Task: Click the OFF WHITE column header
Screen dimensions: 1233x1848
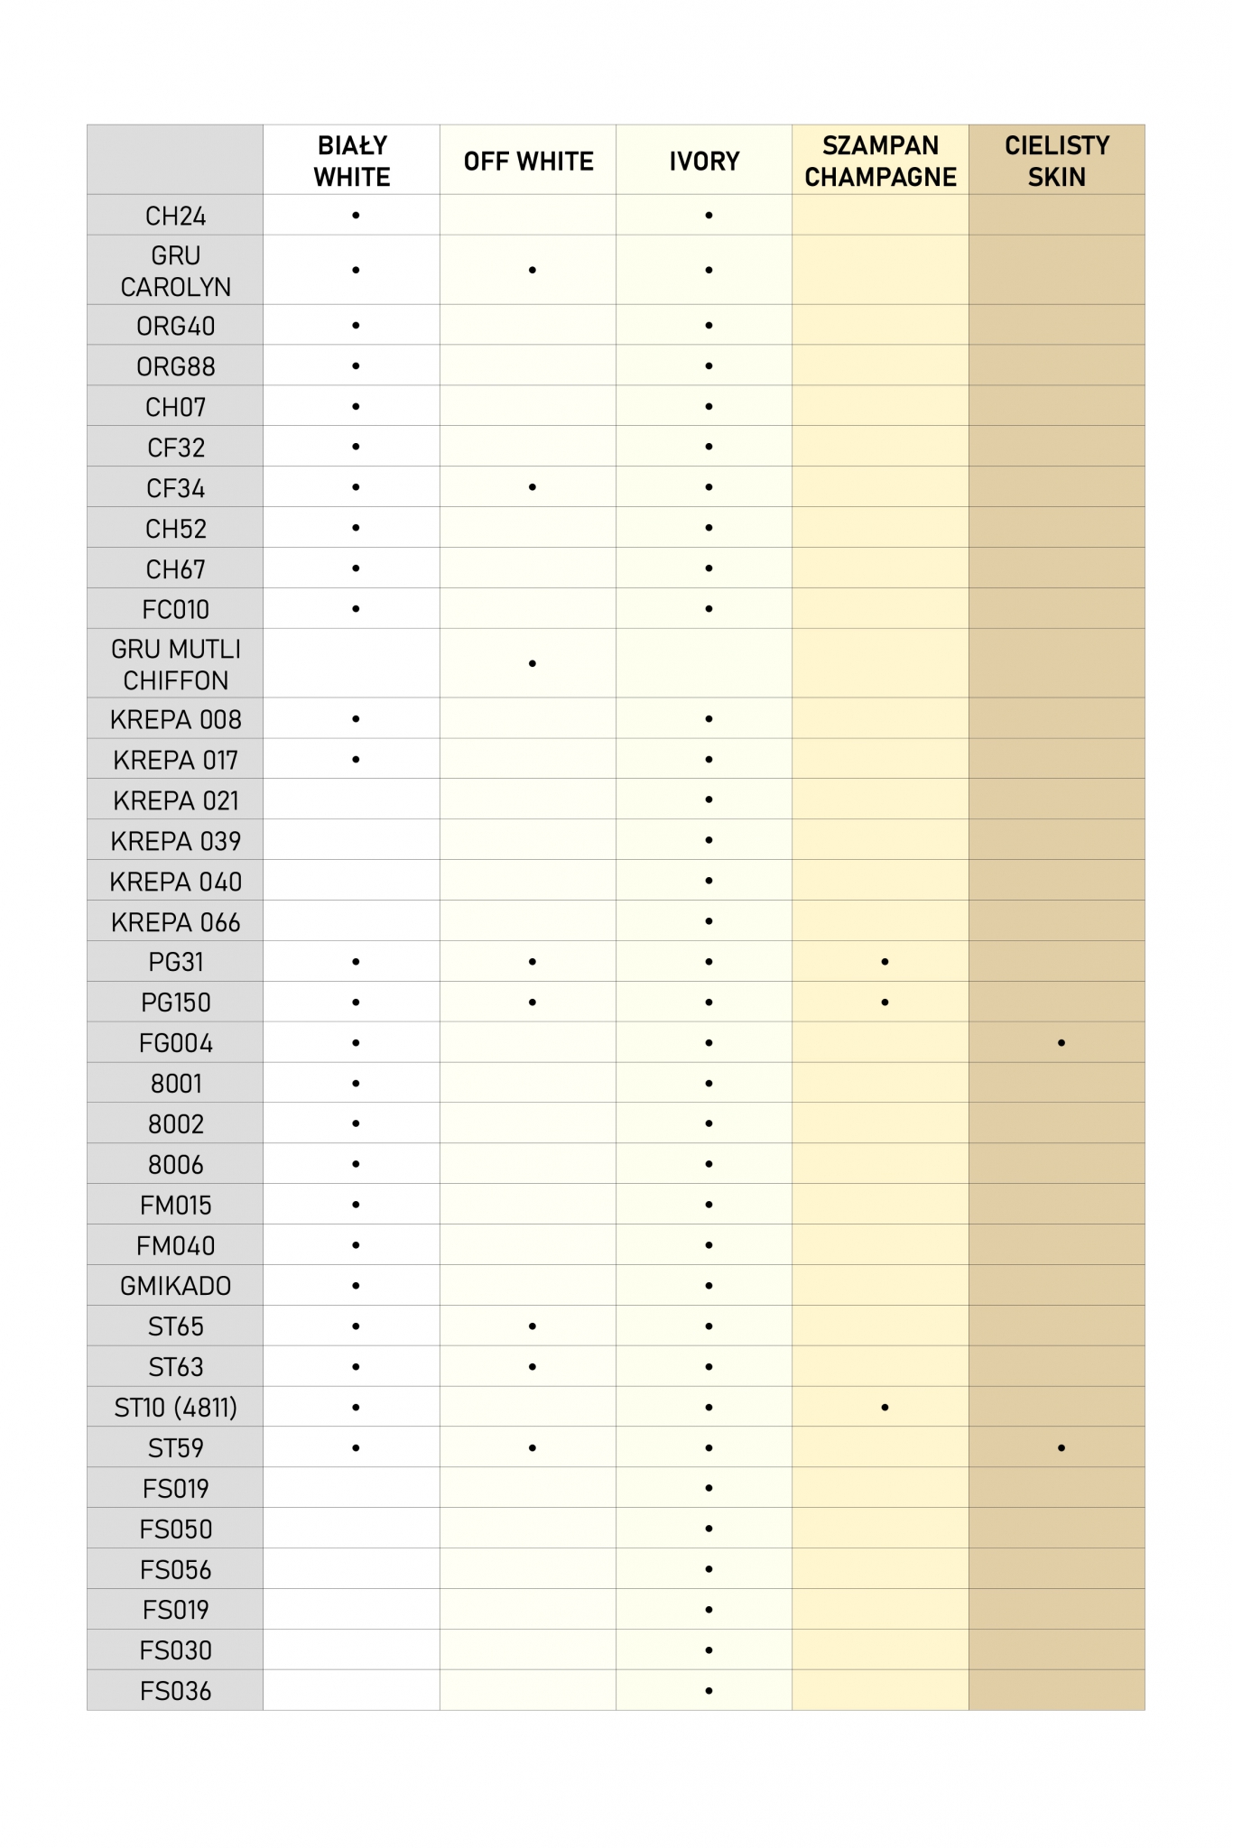Action: (x=528, y=162)
